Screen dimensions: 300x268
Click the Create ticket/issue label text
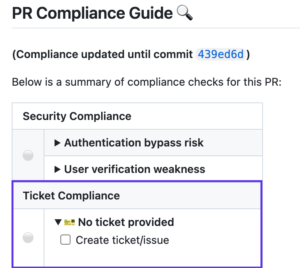122,240
